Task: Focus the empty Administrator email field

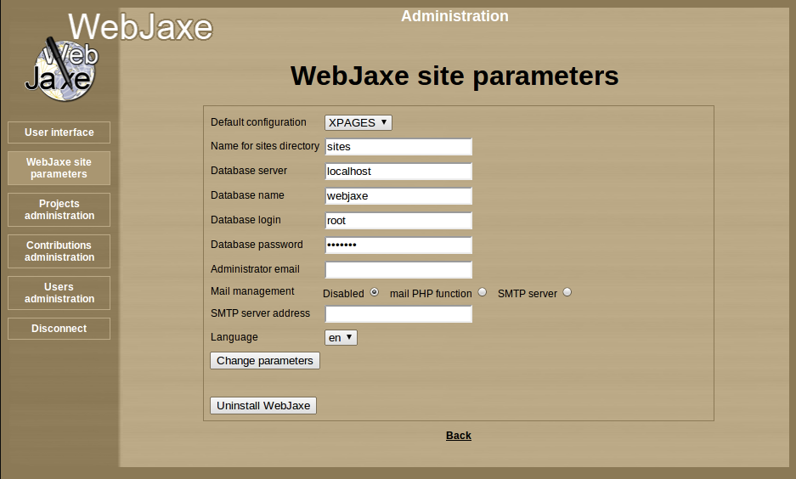Action: click(x=398, y=270)
